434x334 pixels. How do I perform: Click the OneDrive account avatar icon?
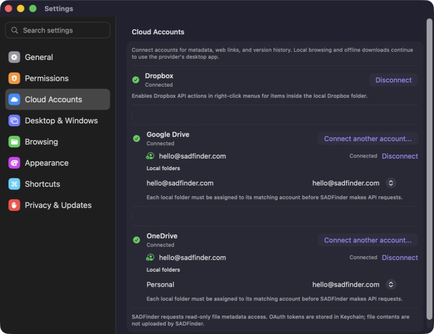click(x=150, y=257)
